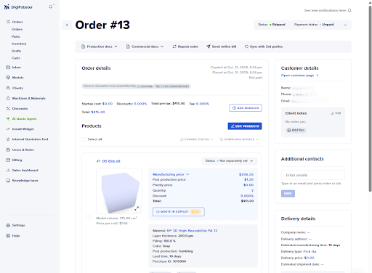Open the Change Status dropdown
Screen dimensions: 372x273
(196, 139)
